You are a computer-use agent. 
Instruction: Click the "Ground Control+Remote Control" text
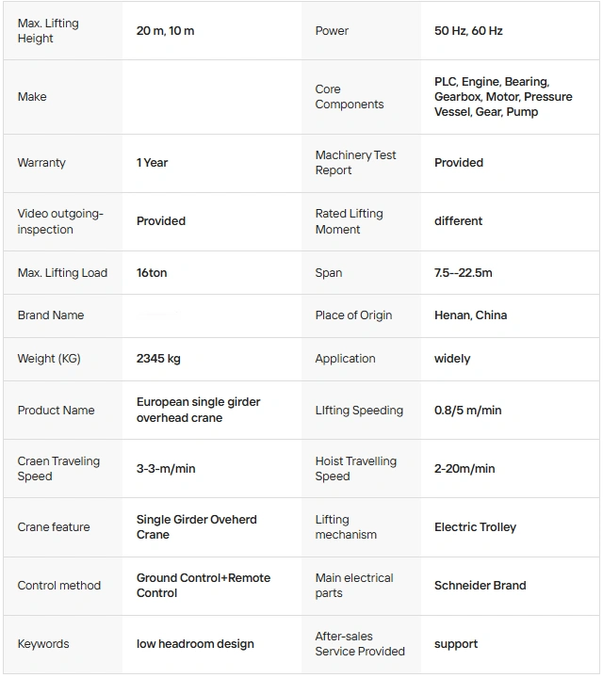(x=203, y=586)
